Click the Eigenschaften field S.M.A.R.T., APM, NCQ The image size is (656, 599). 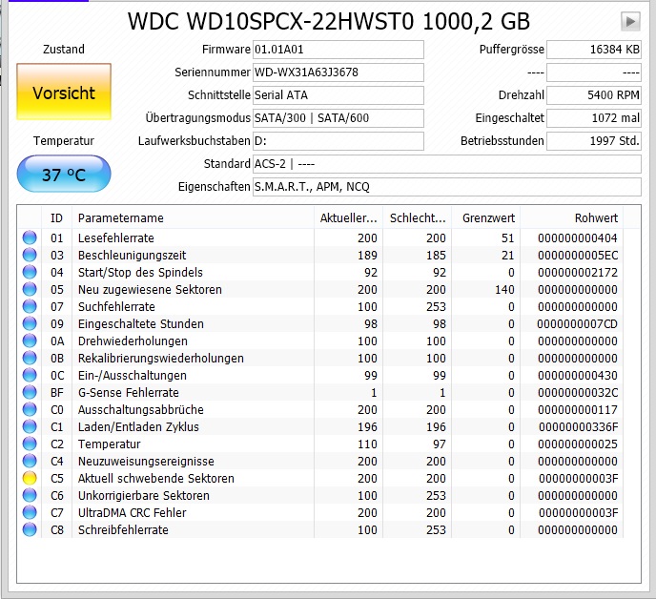tap(447, 187)
